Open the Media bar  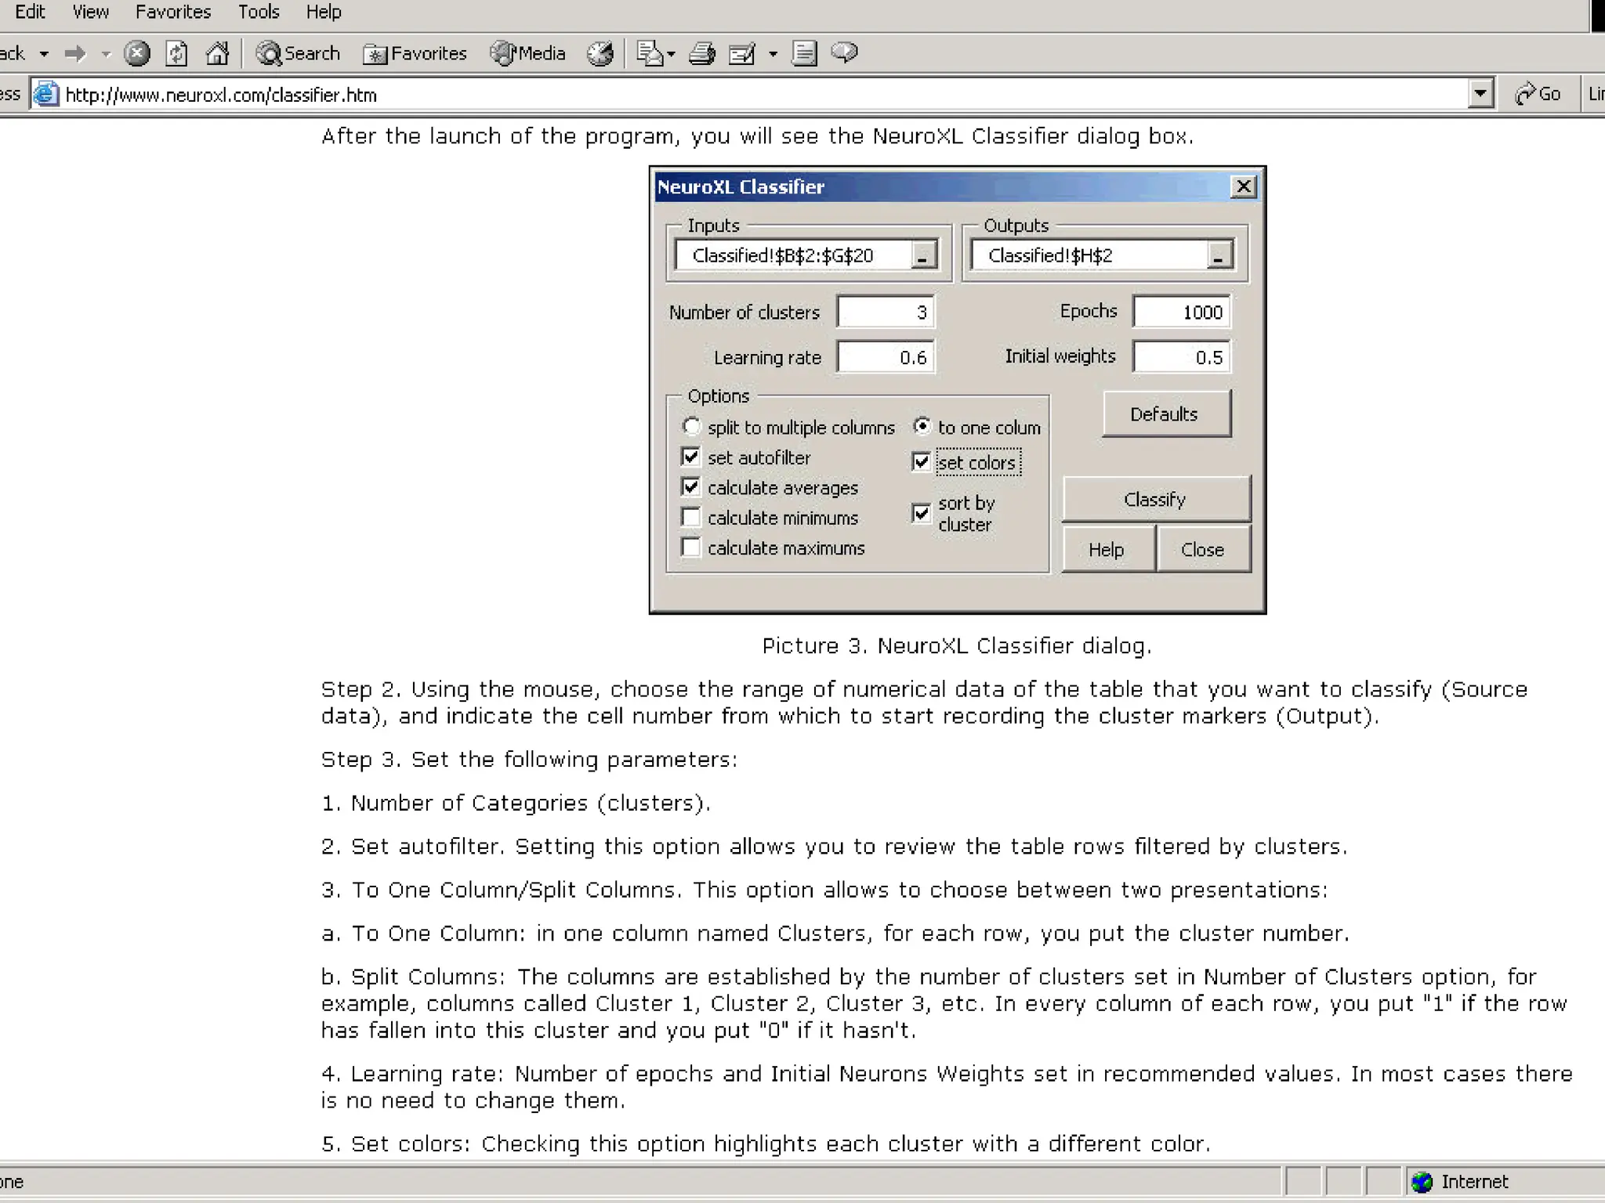pyautogui.click(x=528, y=53)
